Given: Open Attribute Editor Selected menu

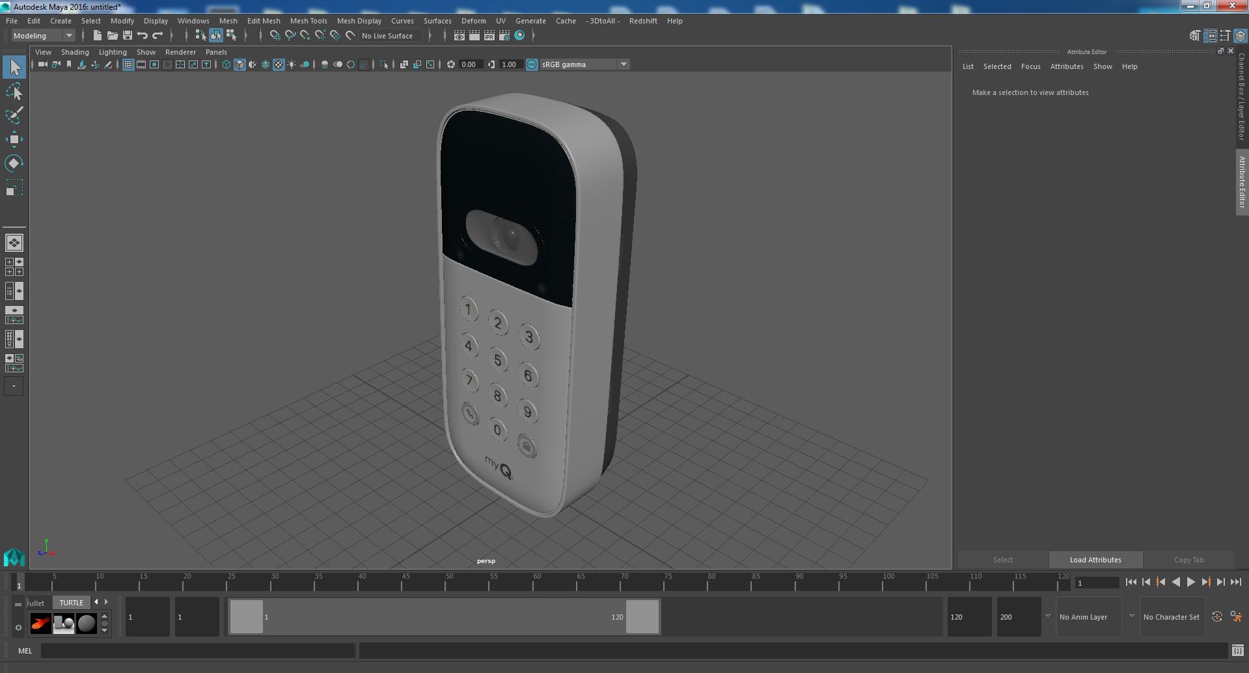Looking at the screenshot, I should [997, 66].
